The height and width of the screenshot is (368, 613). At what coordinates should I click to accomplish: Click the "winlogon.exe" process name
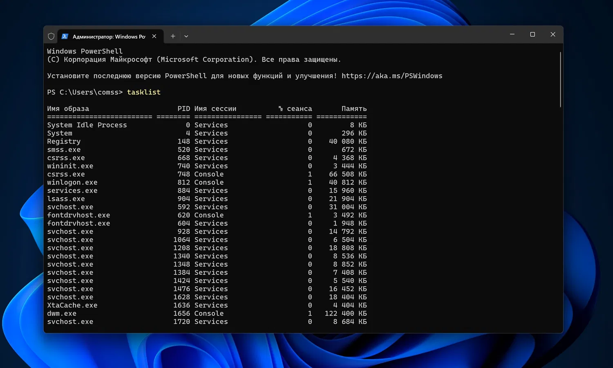pyautogui.click(x=72, y=182)
